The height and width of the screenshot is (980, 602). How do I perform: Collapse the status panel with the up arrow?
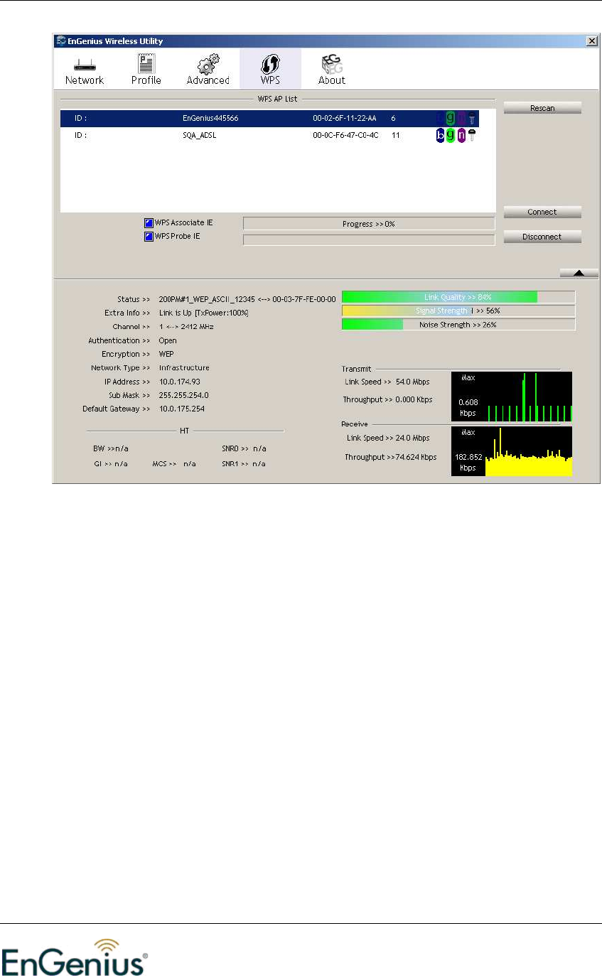click(x=579, y=273)
